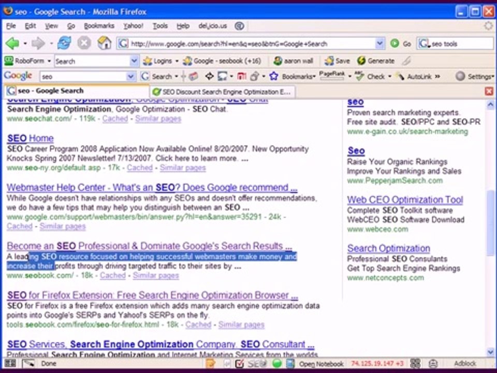Expand the Google Toolbar Bookmarks dropdown arrow

(x=314, y=77)
